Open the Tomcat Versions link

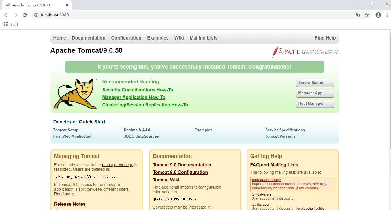pyautogui.click(x=280, y=136)
